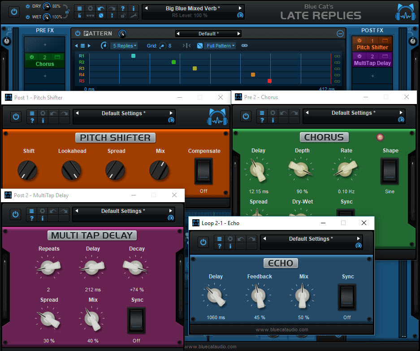Screen dimensions: 420x351
Task: Click the redo arrow in the main toolbar
Action: (x=111, y=9)
